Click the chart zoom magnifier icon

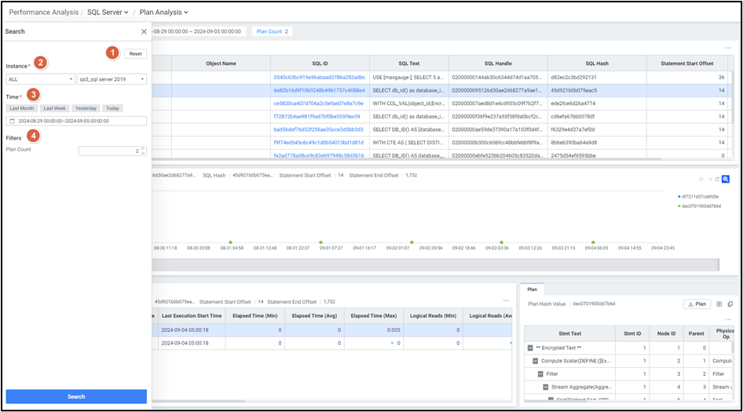tap(727, 180)
